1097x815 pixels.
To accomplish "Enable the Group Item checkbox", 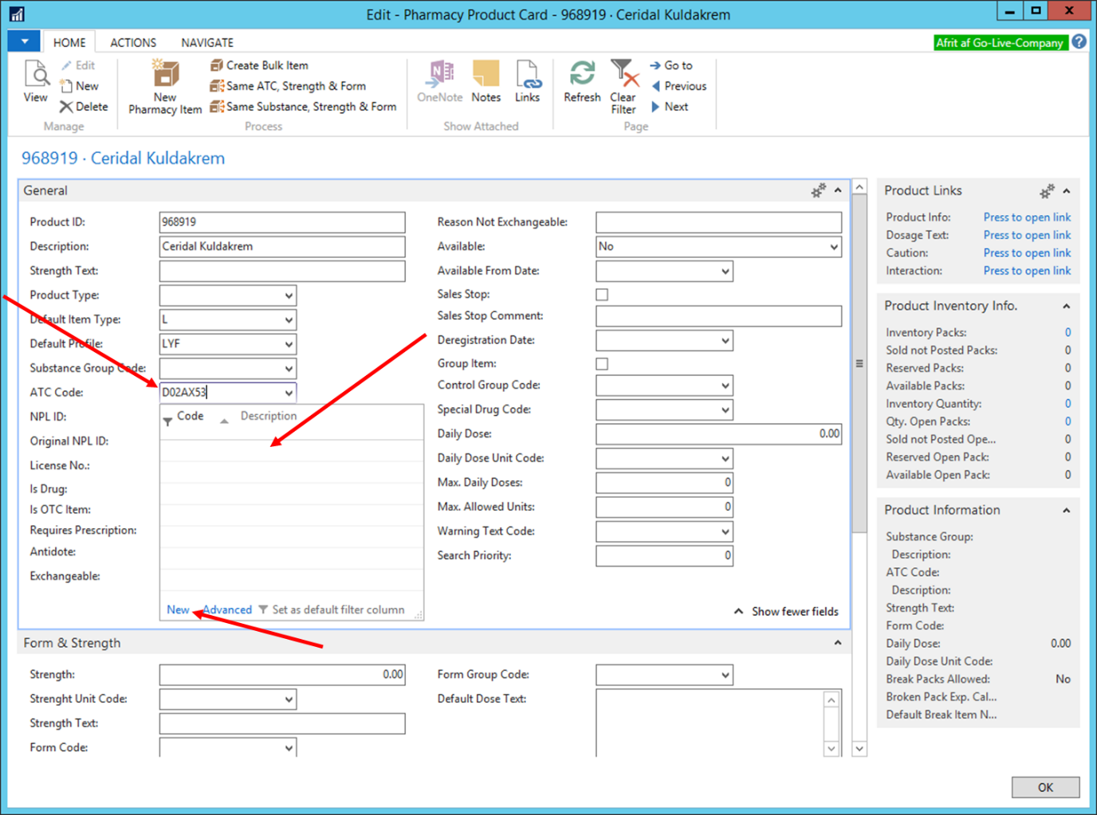I will [x=602, y=364].
